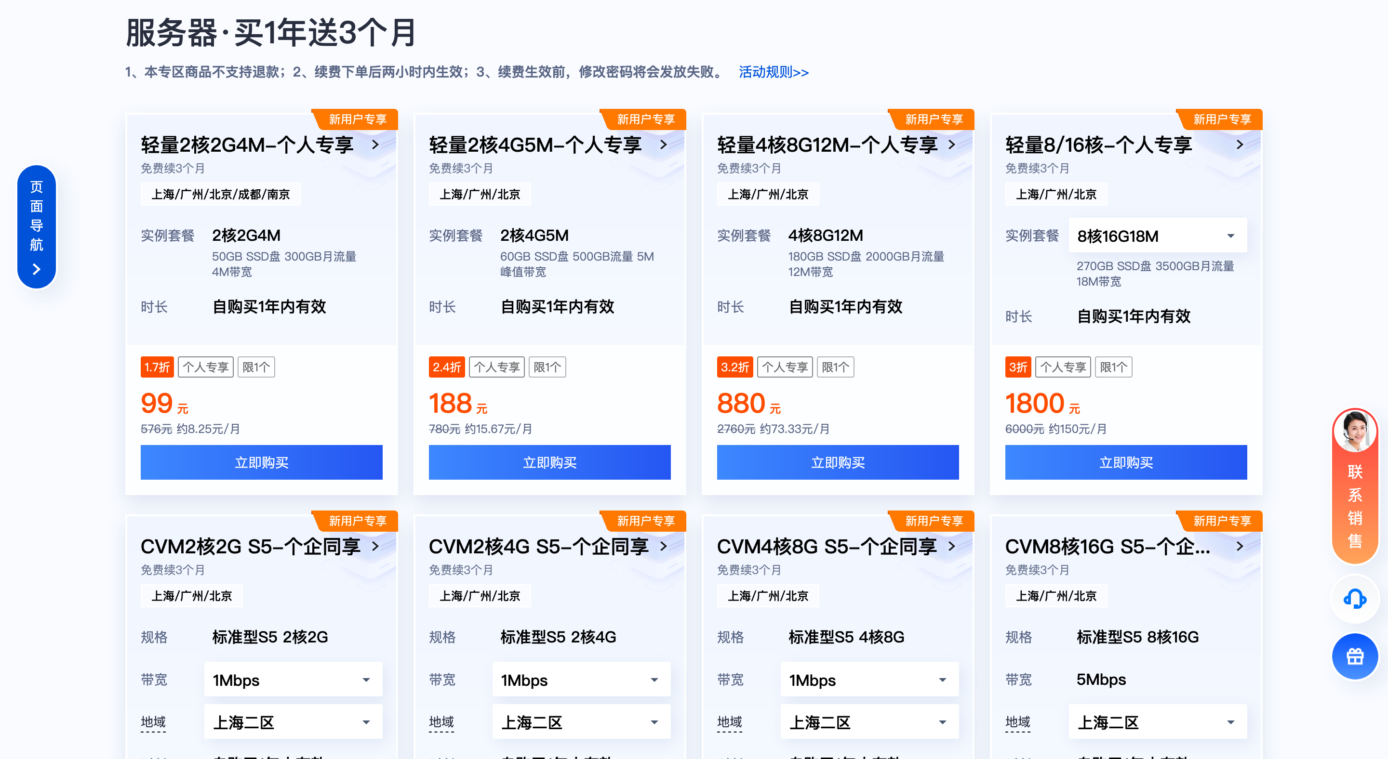Screen dimensions: 1388x759
Task: Open arrow next to CVM2核4G S5-个企同享 title
Action: pos(664,546)
